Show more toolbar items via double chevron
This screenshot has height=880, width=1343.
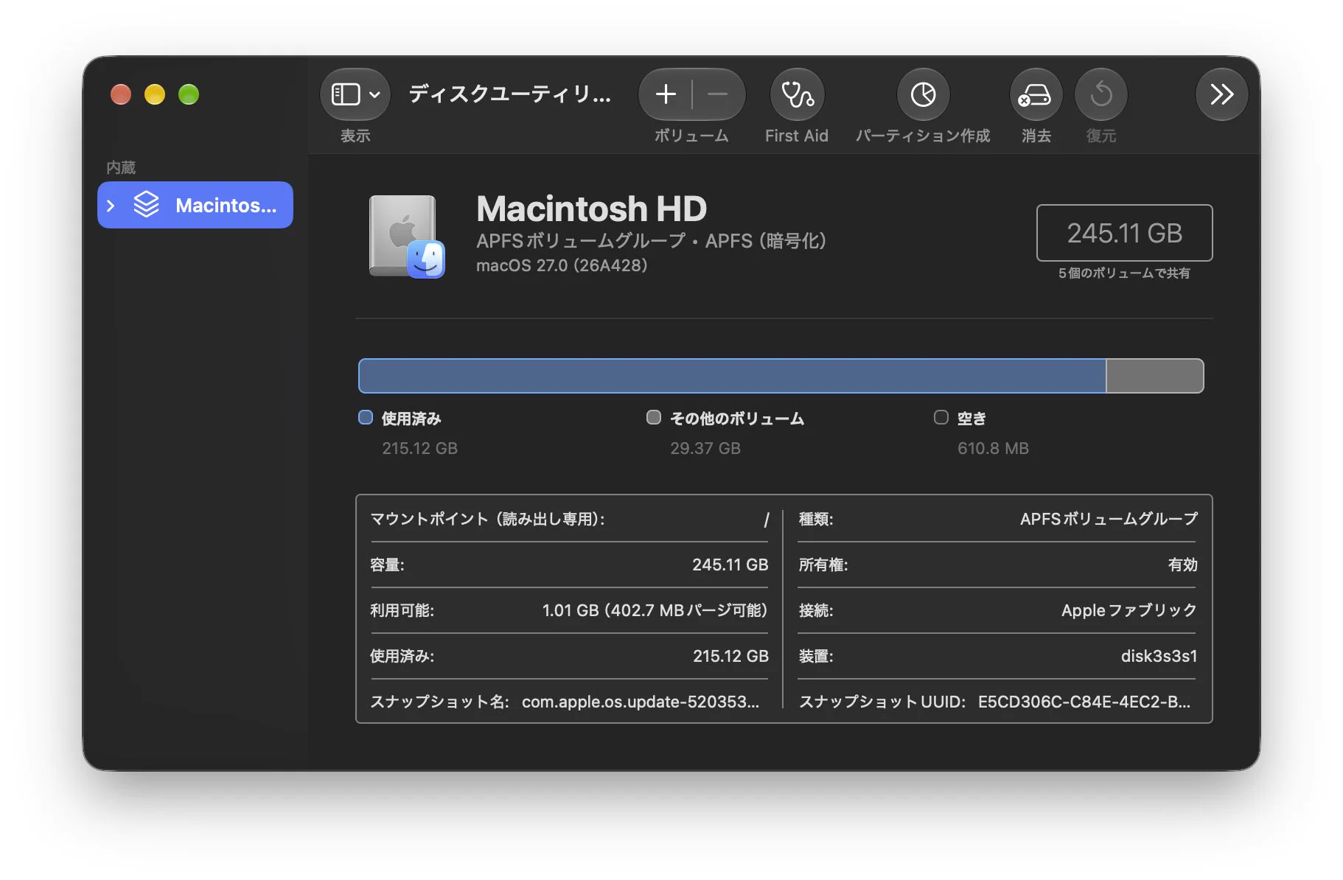(1221, 94)
